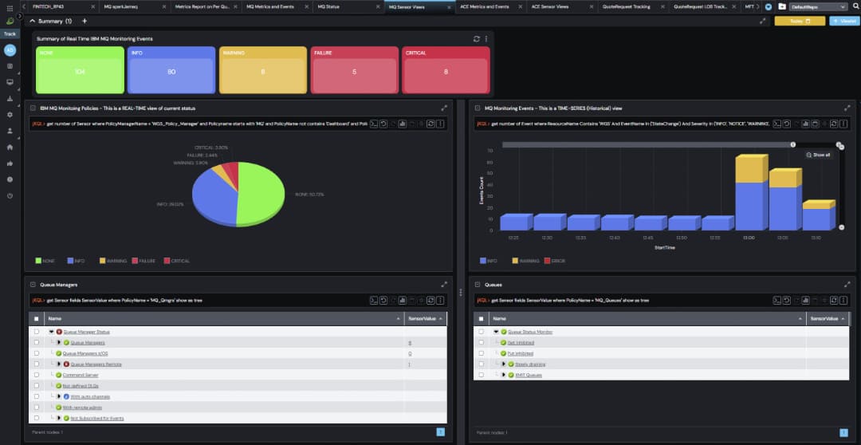Image resolution: width=861 pixels, height=445 pixels.
Task: Expand summary section with diagonal arrows icon
Action: click(x=763, y=21)
